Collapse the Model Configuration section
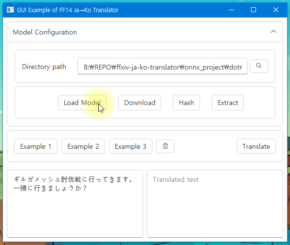 click(273, 32)
